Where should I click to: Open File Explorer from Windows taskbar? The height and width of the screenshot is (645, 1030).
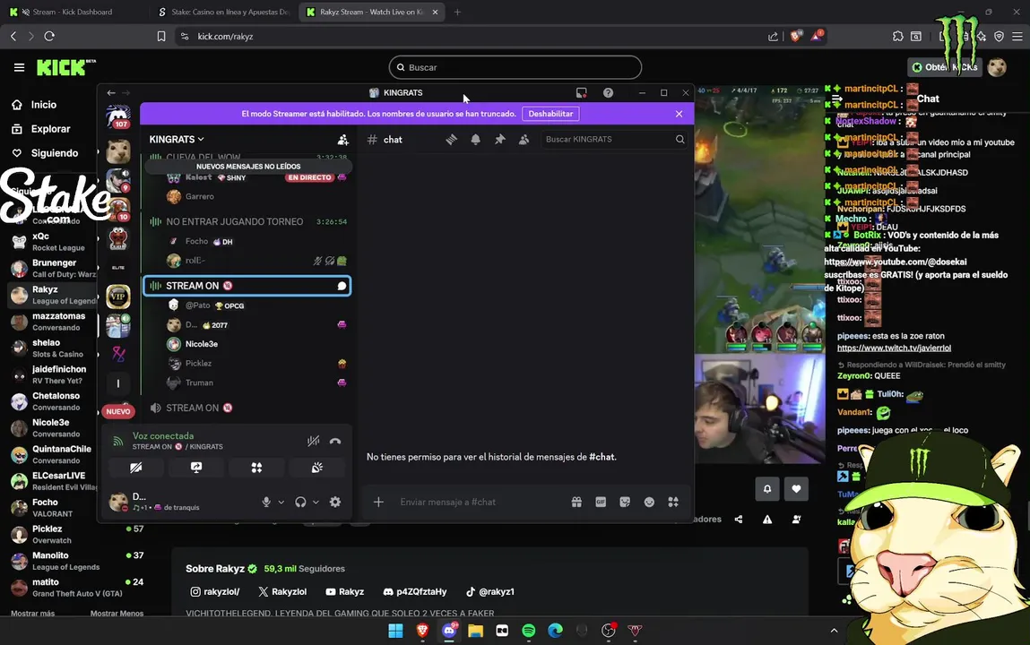tap(476, 631)
